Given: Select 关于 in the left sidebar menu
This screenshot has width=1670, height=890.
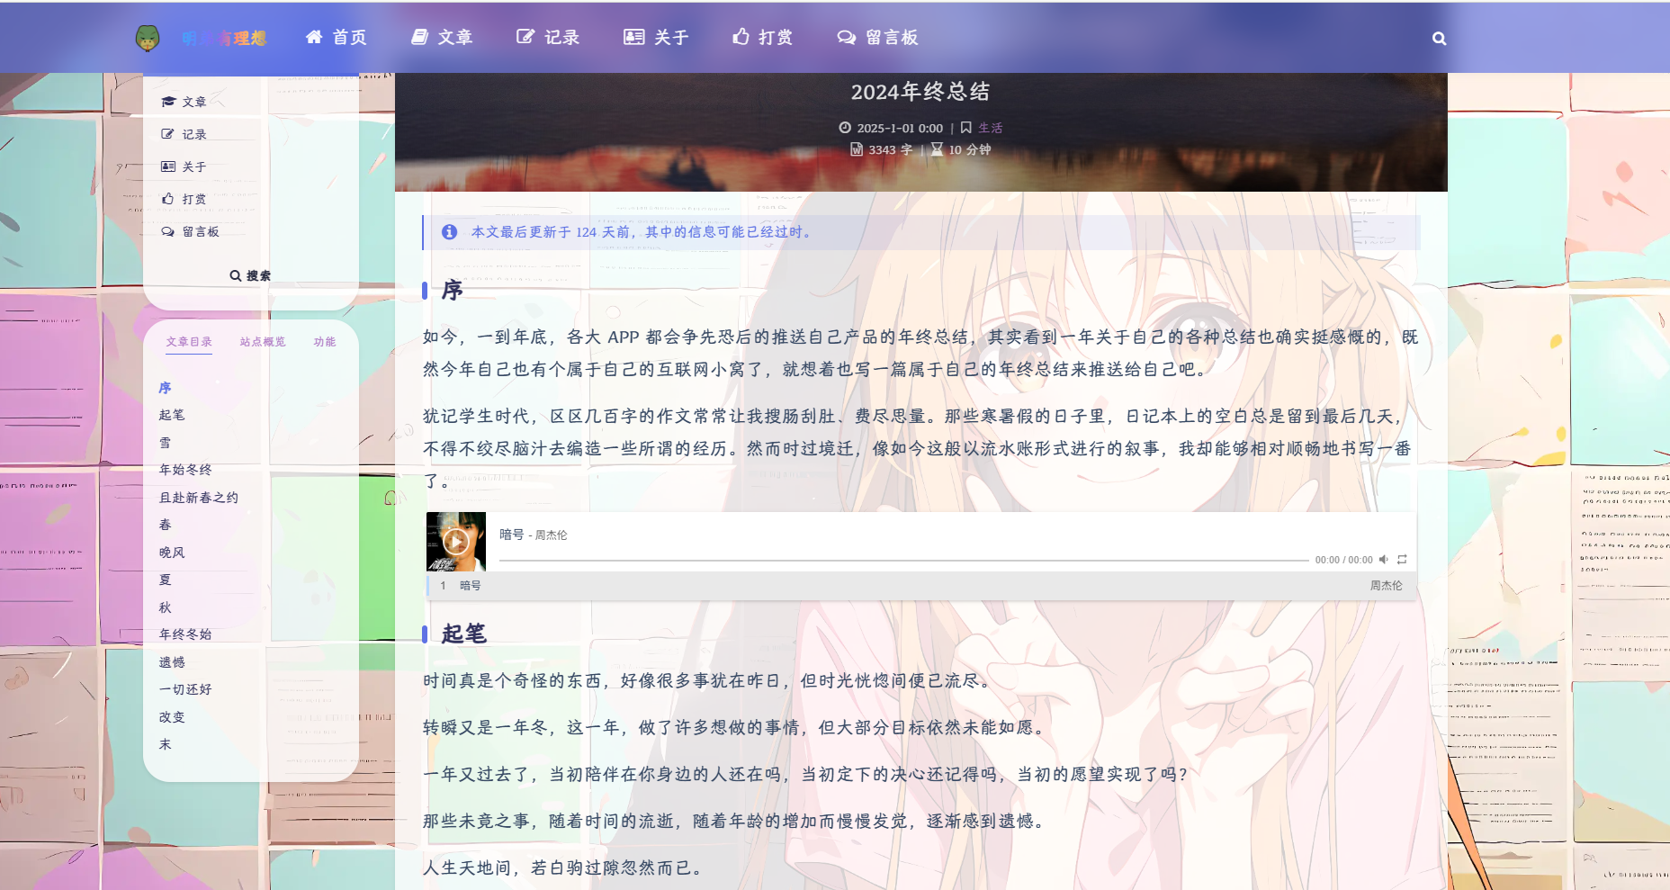Looking at the screenshot, I should tap(184, 166).
